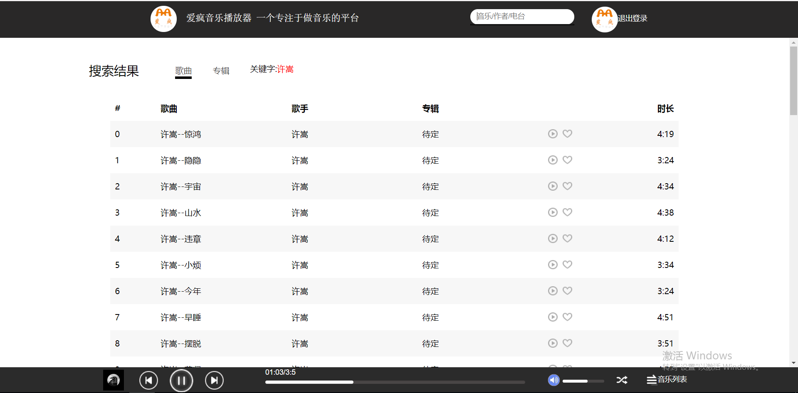798x393 pixels.
Task: Play the song 许嵩--惊鸿
Action: pyautogui.click(x=553, y=134)
